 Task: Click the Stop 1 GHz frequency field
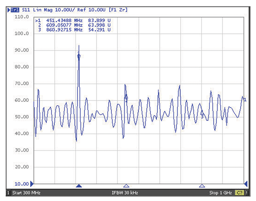tap(220, 193)
